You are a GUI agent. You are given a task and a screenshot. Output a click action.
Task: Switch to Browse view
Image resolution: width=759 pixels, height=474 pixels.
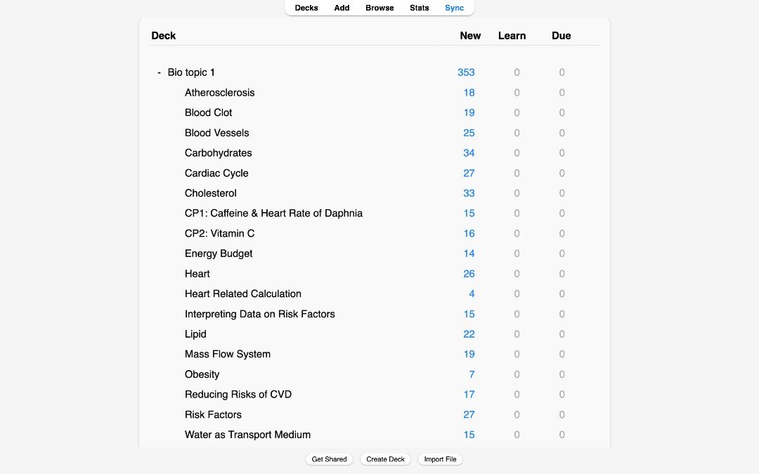(x=379, y=8)
